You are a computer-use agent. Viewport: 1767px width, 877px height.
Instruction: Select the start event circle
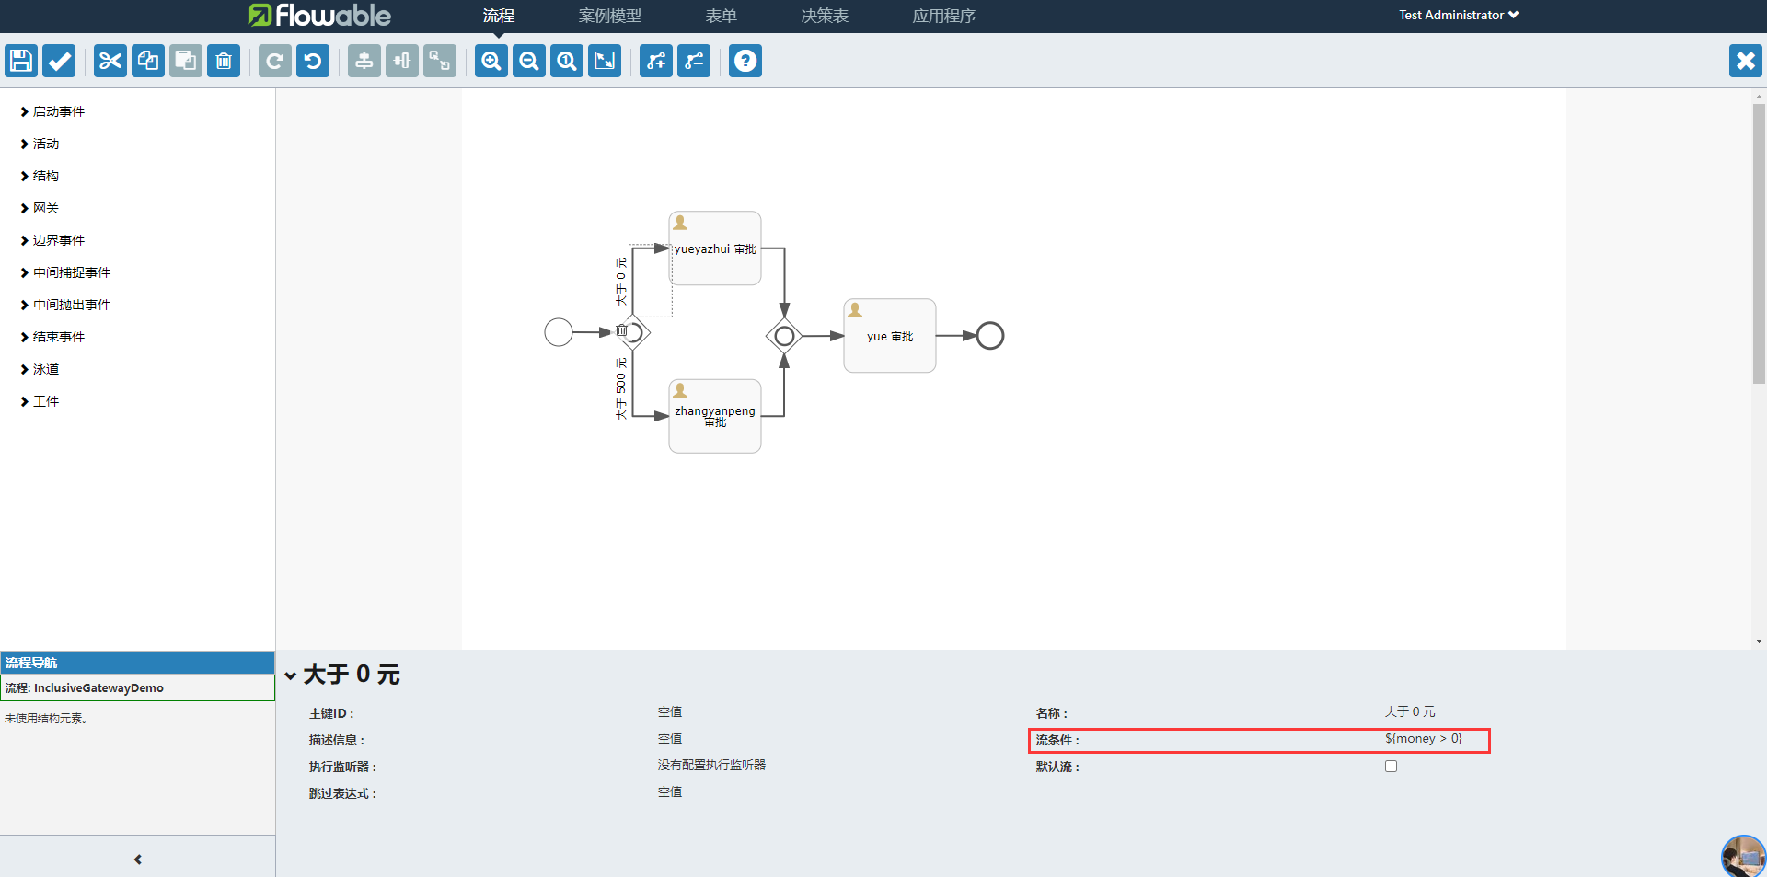(559, 332)
